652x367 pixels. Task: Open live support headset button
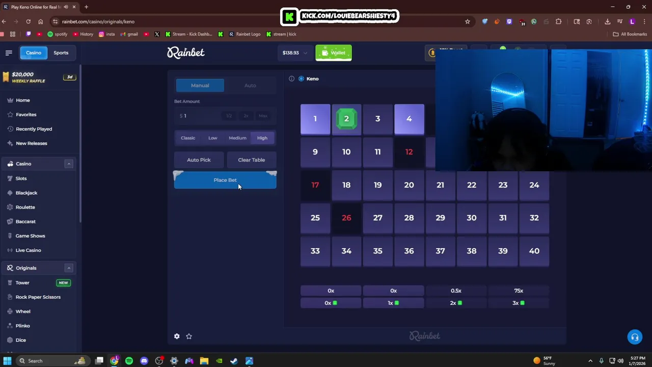635,337
